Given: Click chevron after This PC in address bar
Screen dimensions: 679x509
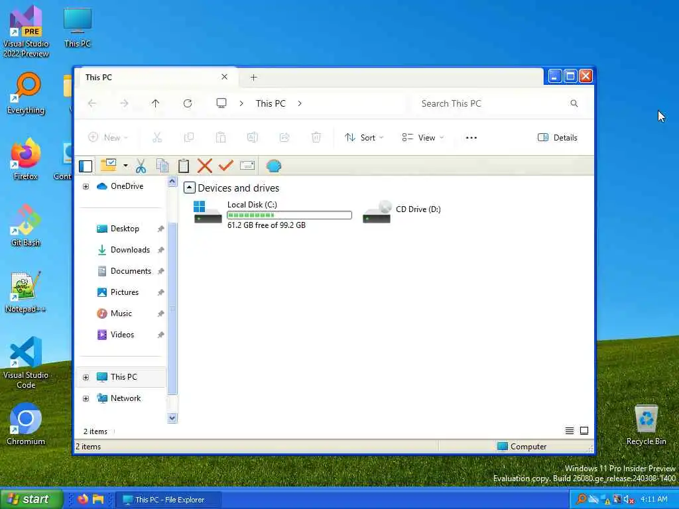Looking at the screenshot, I should [300, 103].
